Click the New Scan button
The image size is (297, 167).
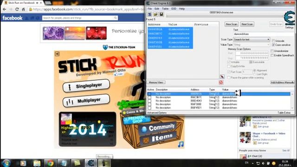(x=232, y=24)
